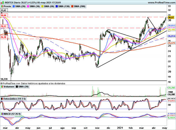Click the 33 price axis label
Screen dimensions: 176x130
170,6
